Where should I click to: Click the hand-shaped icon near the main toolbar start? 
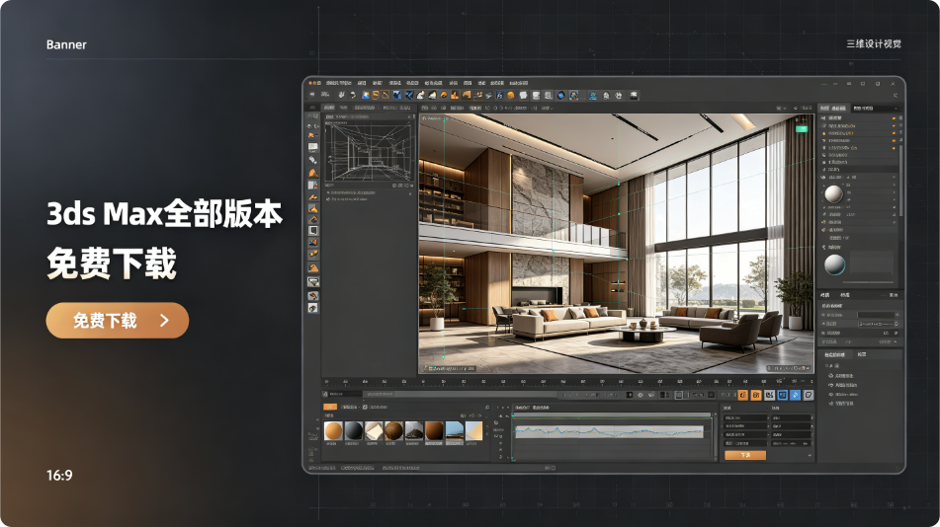click(x=341, y=95)
